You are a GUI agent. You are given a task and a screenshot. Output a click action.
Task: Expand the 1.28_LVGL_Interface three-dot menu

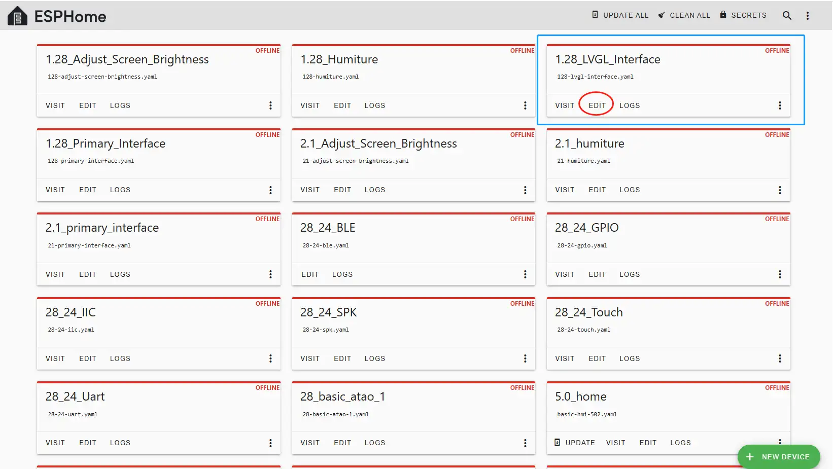(x=780, y=105)
